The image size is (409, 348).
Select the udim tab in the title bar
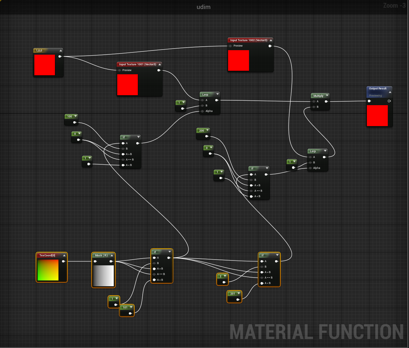203,7
